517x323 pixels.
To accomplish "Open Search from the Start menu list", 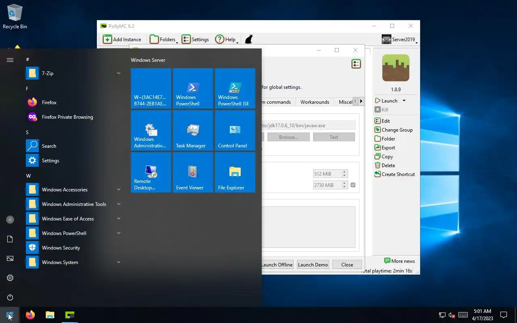I will [74, 146].
